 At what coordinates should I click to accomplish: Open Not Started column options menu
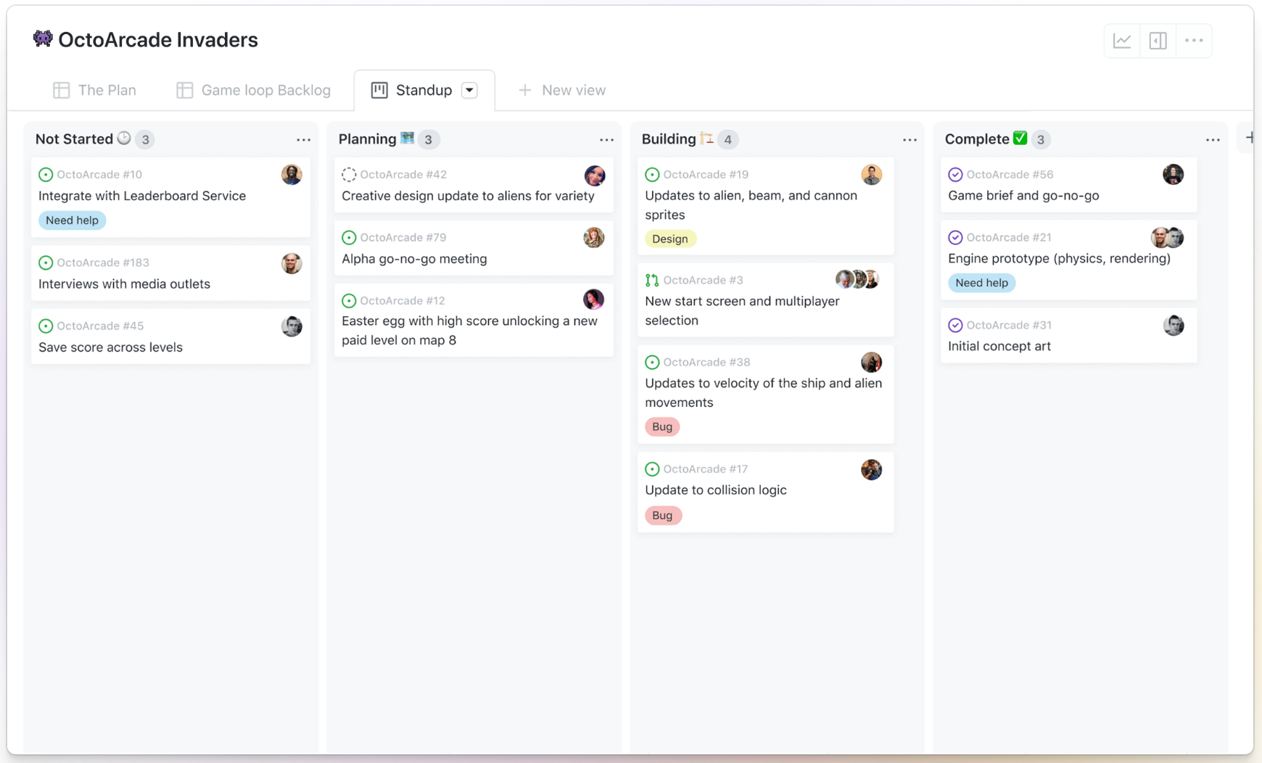(303, 140)
